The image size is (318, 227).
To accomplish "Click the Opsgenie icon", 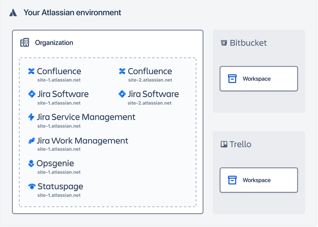I will [x=31, y=163].
